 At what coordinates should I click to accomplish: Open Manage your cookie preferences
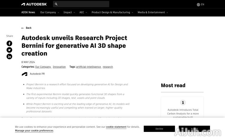34,131
